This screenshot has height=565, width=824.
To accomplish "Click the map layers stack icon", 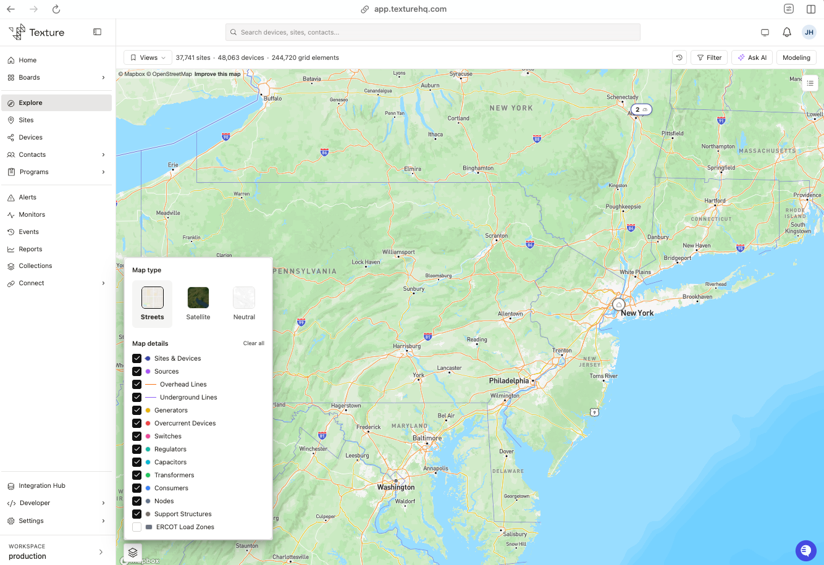I will coord(133,553).
